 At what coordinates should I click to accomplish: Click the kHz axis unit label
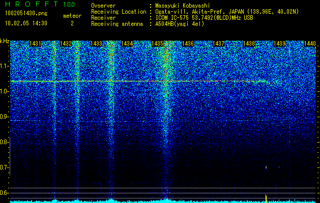[x=5, y=41]
